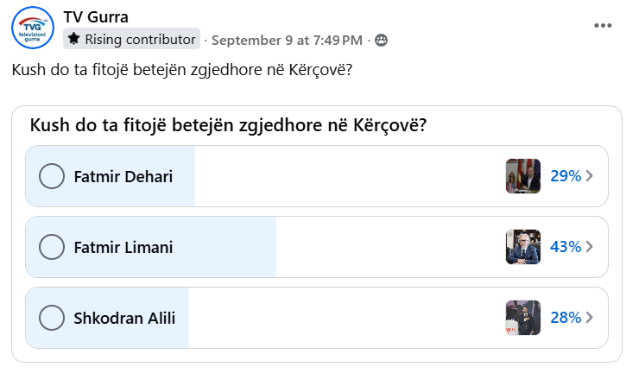Click the 28% result percentage
This screenshot has height=373, width=626.
565,318
